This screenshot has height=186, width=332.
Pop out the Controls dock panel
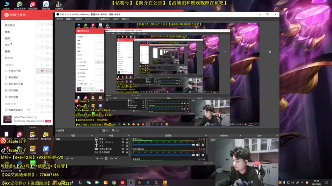tap(277, 136)
